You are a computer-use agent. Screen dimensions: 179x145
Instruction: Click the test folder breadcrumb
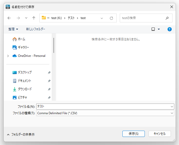83,18
